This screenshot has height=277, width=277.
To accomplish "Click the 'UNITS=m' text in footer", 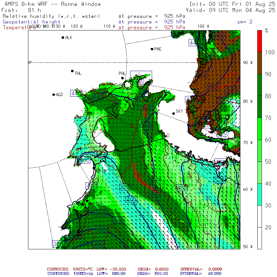I will pos(83,274).
